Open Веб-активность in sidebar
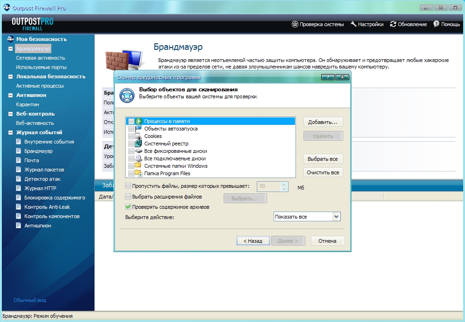 (x=35, y=123)
